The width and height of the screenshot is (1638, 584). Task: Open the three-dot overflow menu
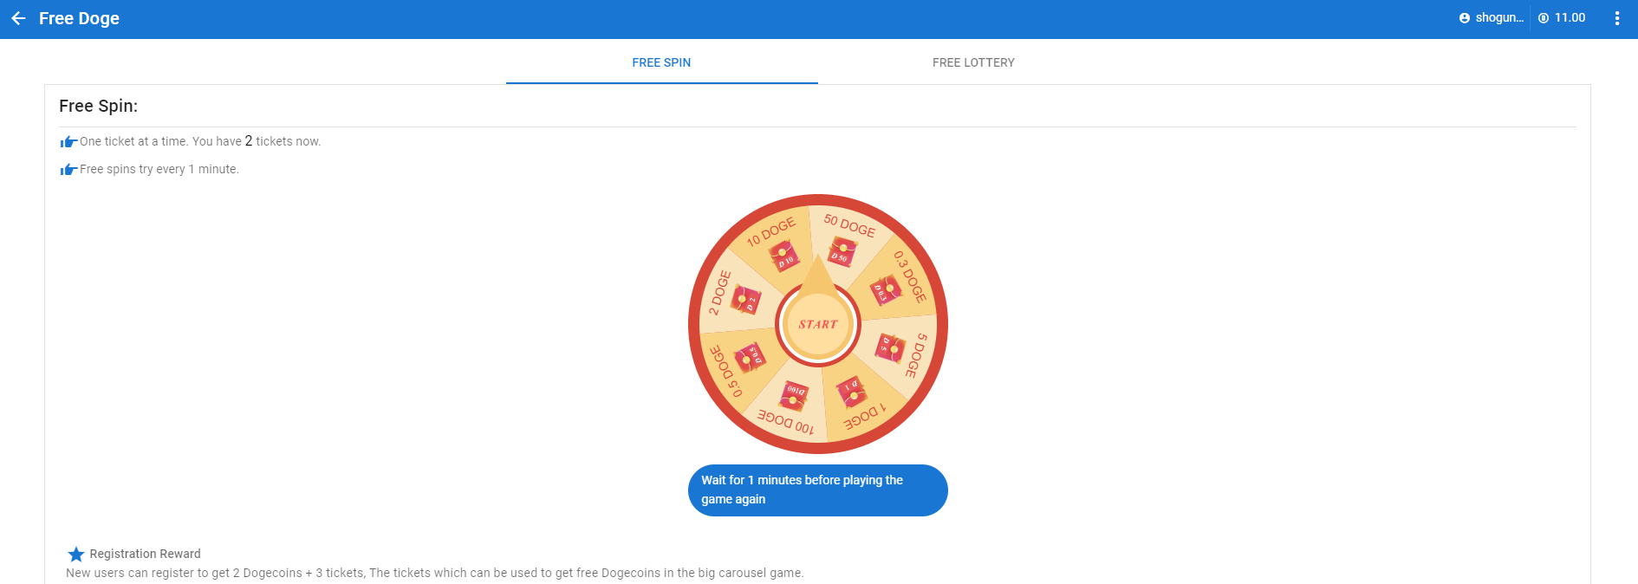1617,18
